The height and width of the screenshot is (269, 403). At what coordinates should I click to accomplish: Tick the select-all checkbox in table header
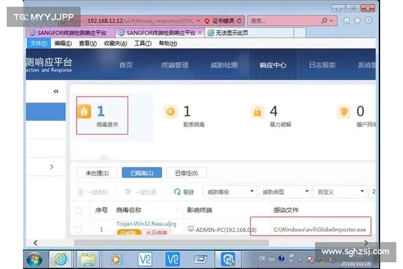79,210
